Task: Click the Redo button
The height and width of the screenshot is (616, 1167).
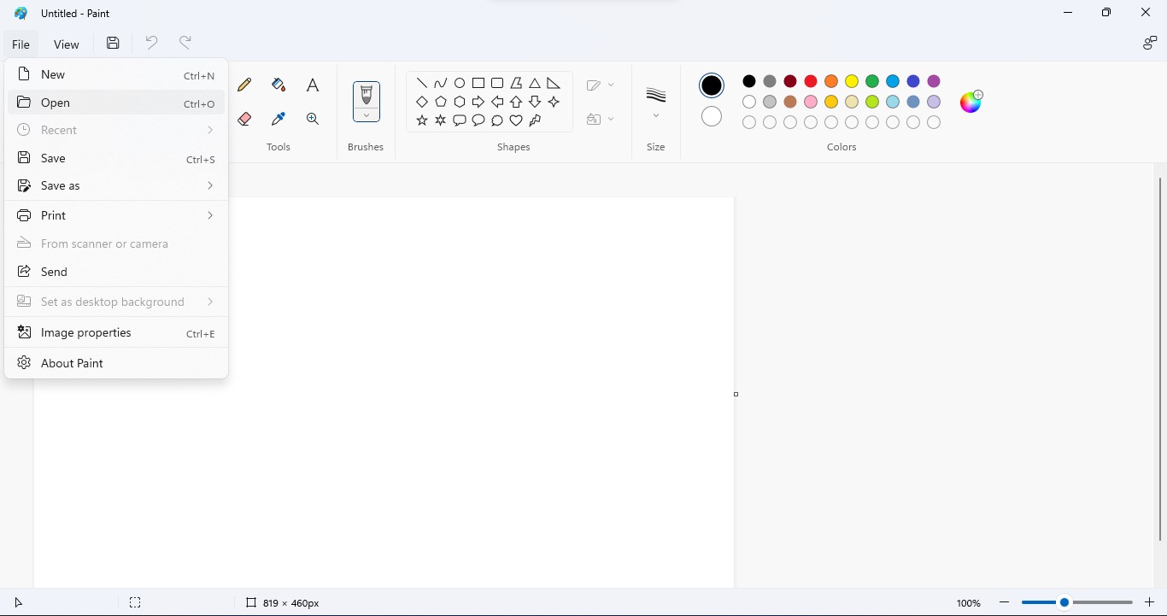Action: click(x=185, y=43)
